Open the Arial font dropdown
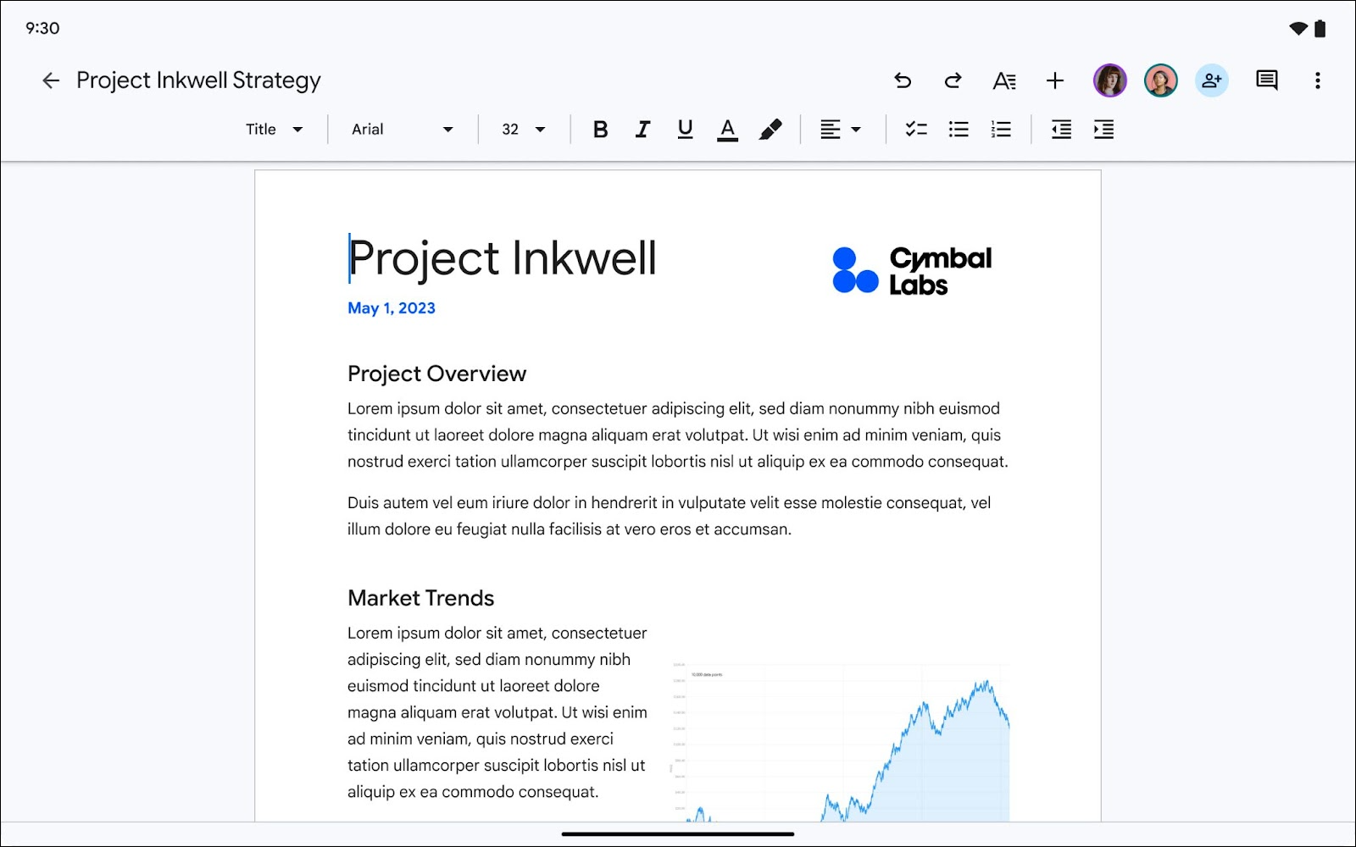 coord(400,129)
